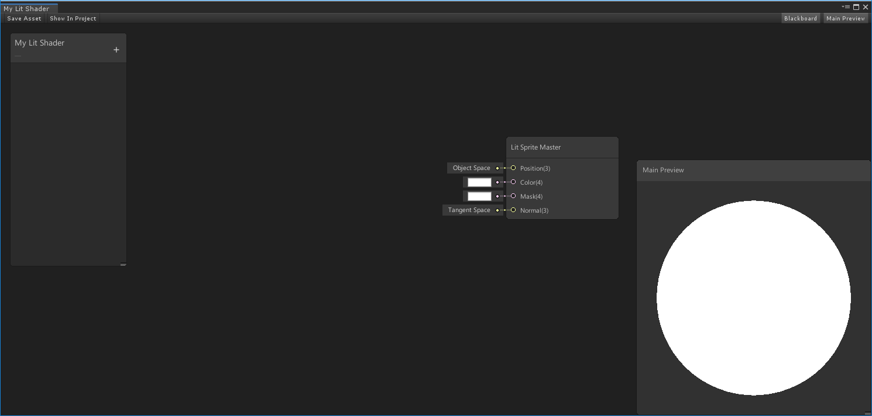Click the Position(3) input port circle
This screenshot has width=872, height=416.
pyautogui.click(x=513, y=168)
